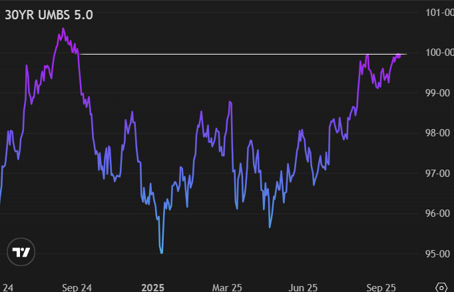Select the bold 2025 year label
The image size is (454, 292).
(152, 287)
